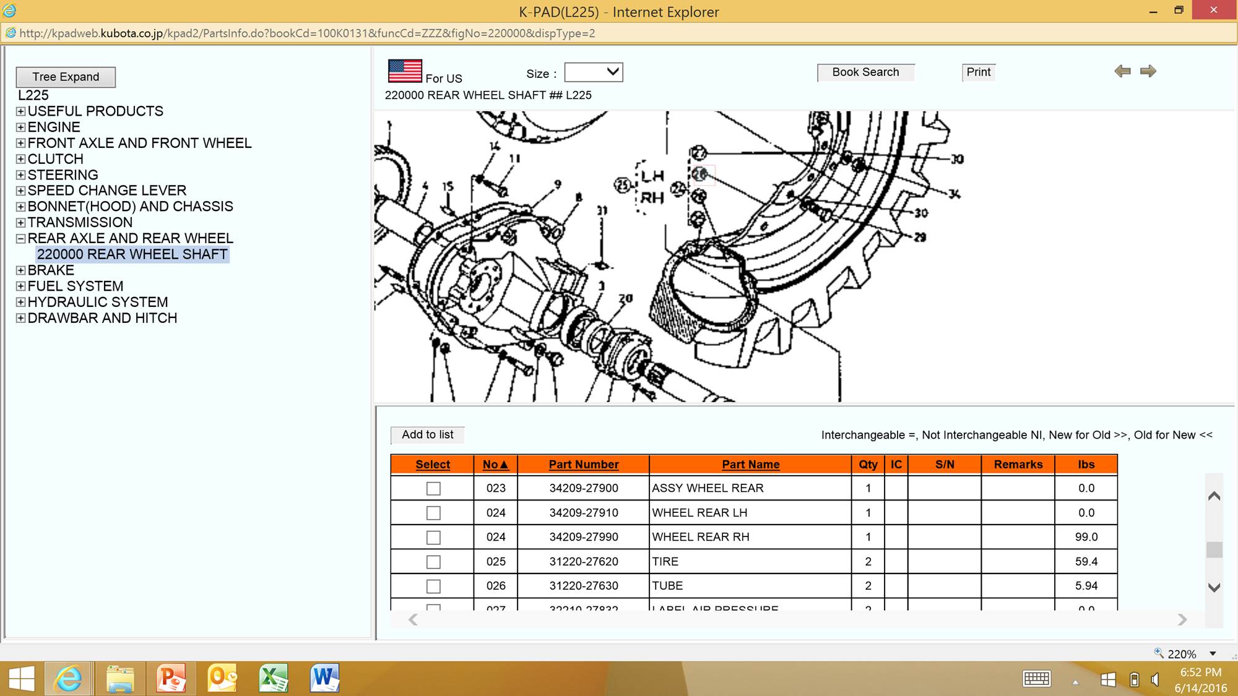Click the battery status tray icon
1238x696 pixels.
coord(1134,680)
